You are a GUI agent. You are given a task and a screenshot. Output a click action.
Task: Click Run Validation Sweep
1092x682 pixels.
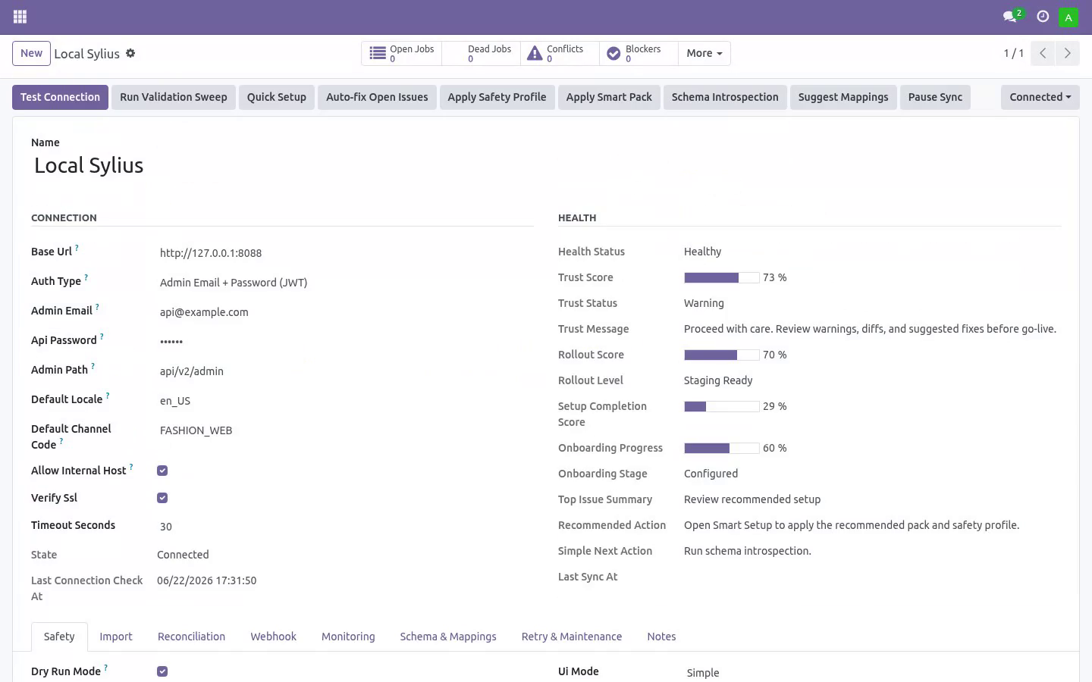pos(174,97)
